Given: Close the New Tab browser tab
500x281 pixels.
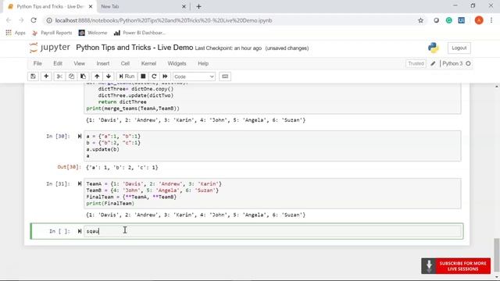Looking at the screenshot, I should [184, 6].
